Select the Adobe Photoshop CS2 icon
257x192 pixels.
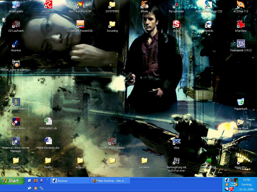209,5
